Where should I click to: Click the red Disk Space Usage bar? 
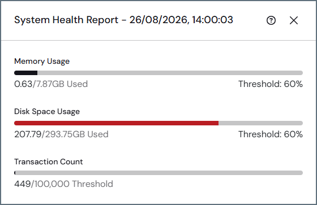click(x=116, y=123)
